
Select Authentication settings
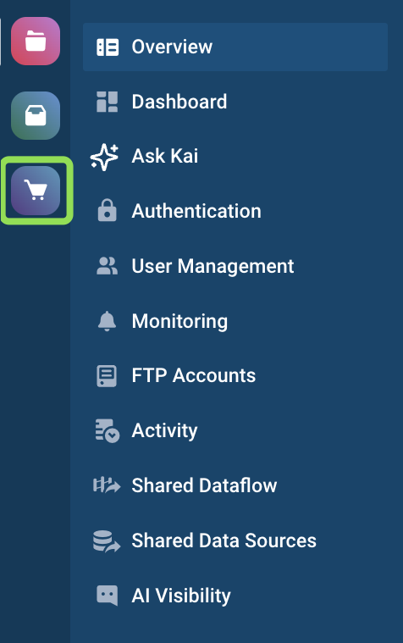click(x=196, y=211)
